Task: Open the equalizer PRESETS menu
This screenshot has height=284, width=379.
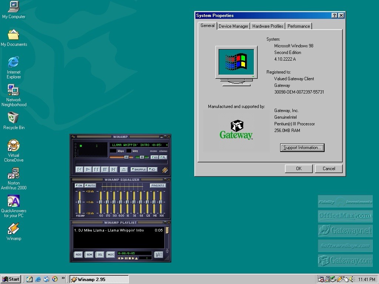Action: 158,186
